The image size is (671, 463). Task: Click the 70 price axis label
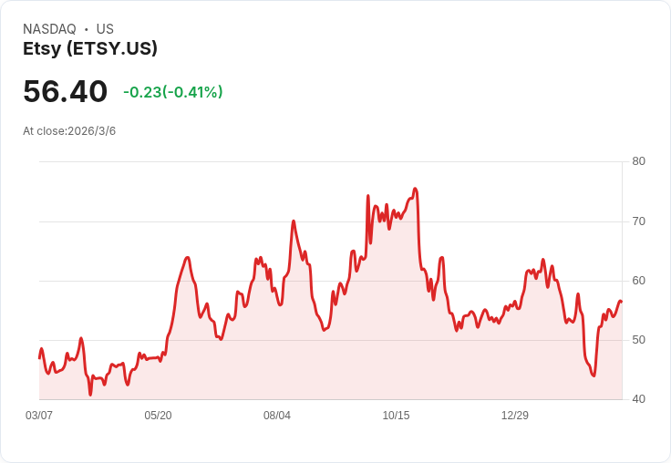coord(638,221)
